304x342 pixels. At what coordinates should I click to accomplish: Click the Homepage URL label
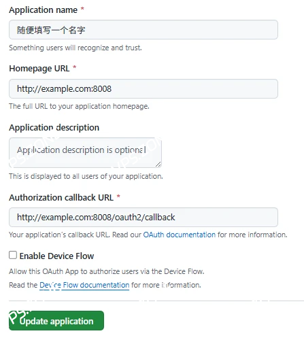tap(39, 69)
